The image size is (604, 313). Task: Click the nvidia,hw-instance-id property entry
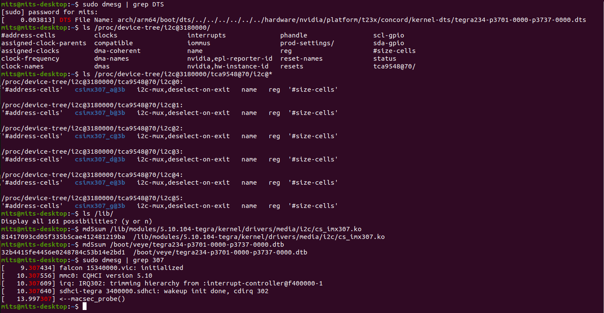[228, 66]
